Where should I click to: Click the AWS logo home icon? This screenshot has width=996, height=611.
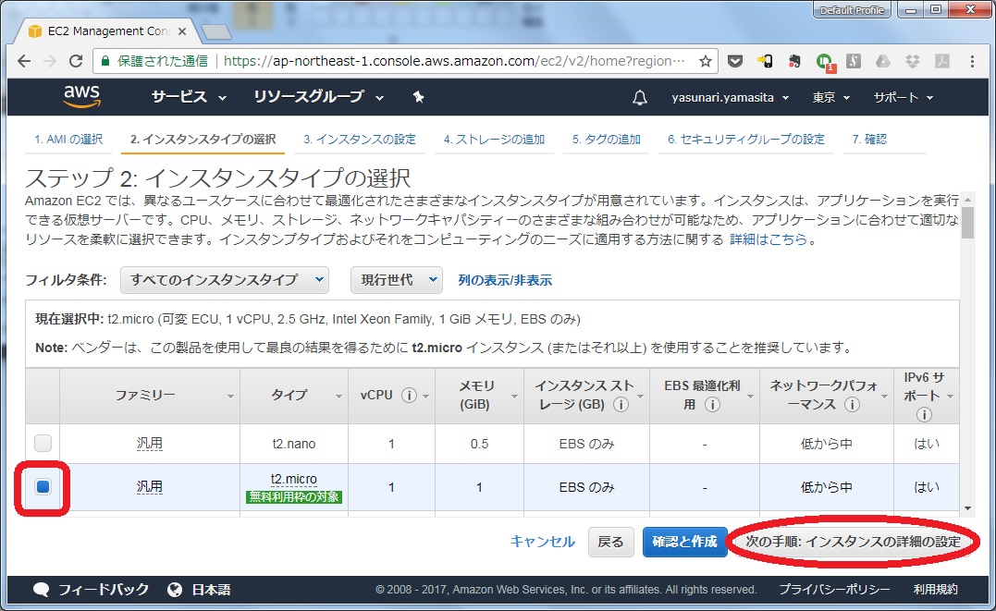[82, 97]
